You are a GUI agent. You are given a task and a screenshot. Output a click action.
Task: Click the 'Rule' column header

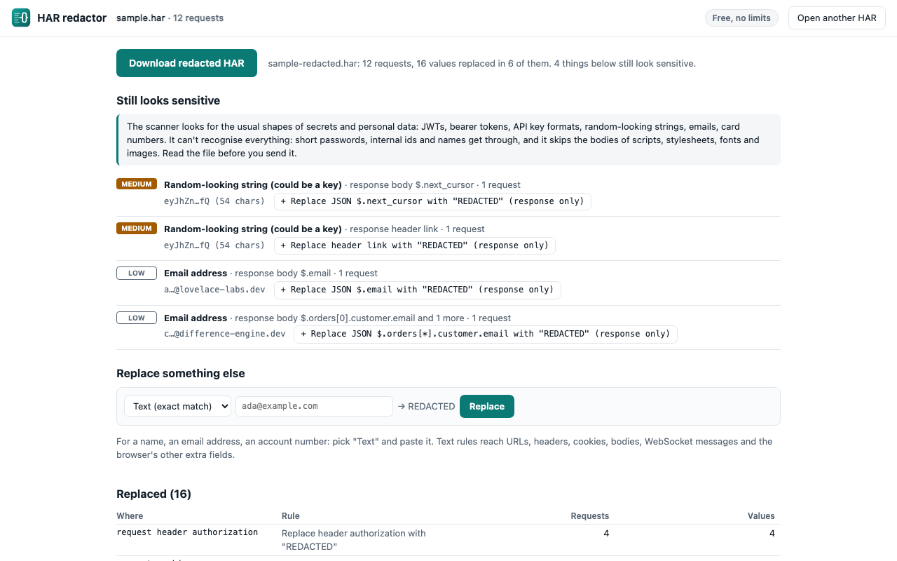(x=291, y=515)
